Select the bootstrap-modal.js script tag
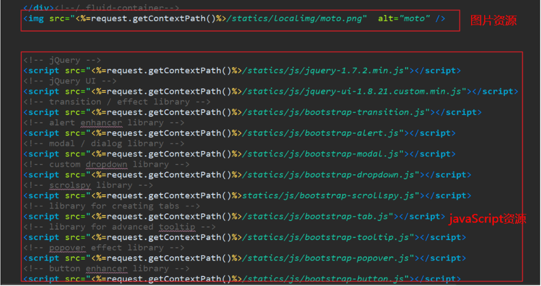 tap(318, 153)
